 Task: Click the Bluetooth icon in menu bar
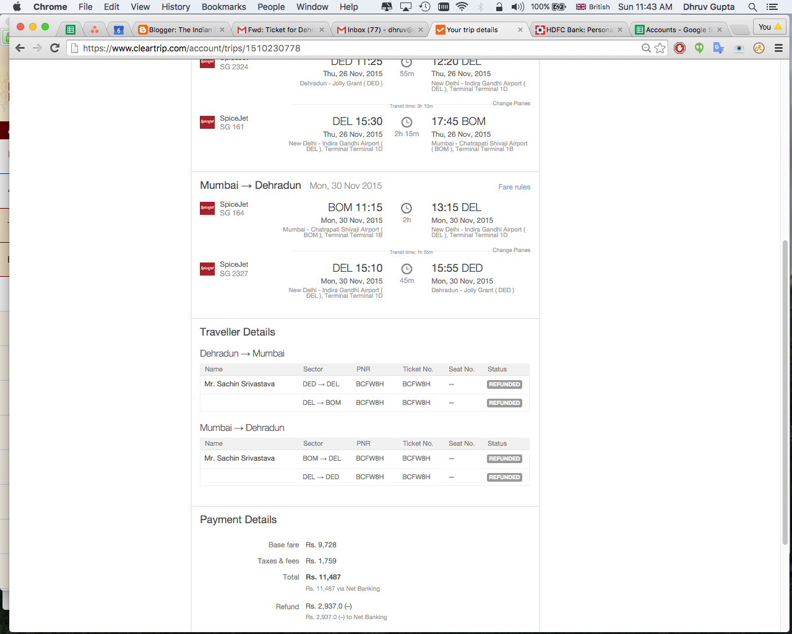480,7
